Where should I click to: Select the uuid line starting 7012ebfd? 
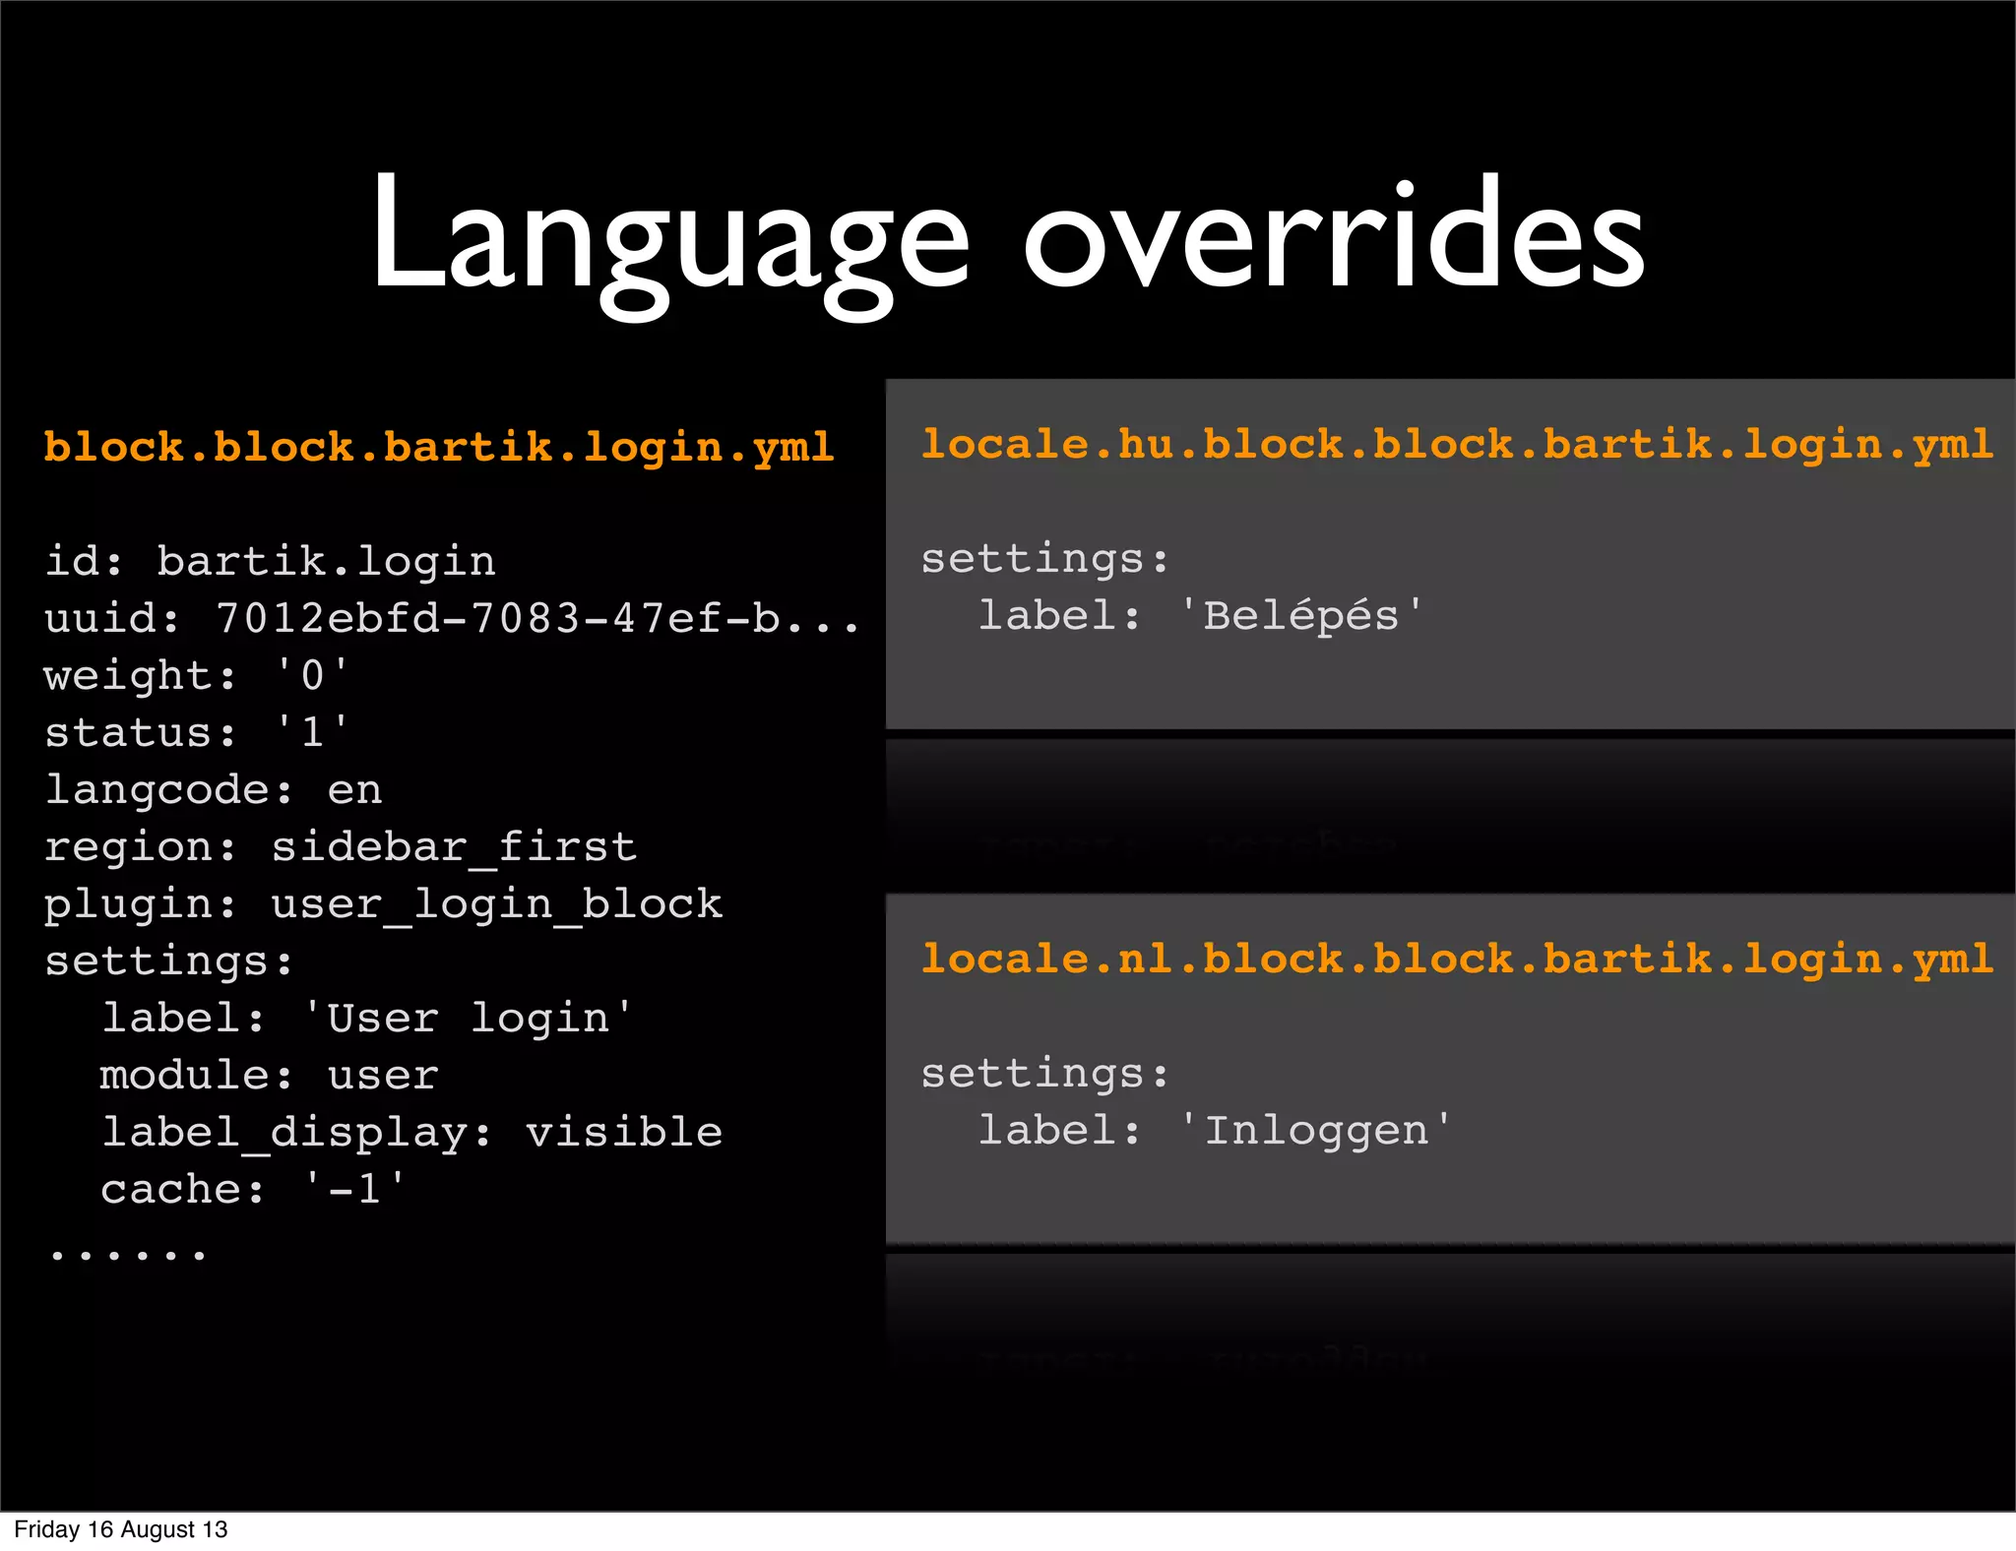pos(452,619)
